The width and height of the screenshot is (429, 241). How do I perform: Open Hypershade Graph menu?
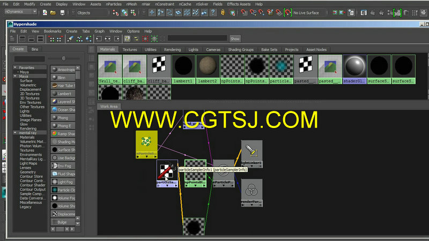click(99, 31)
